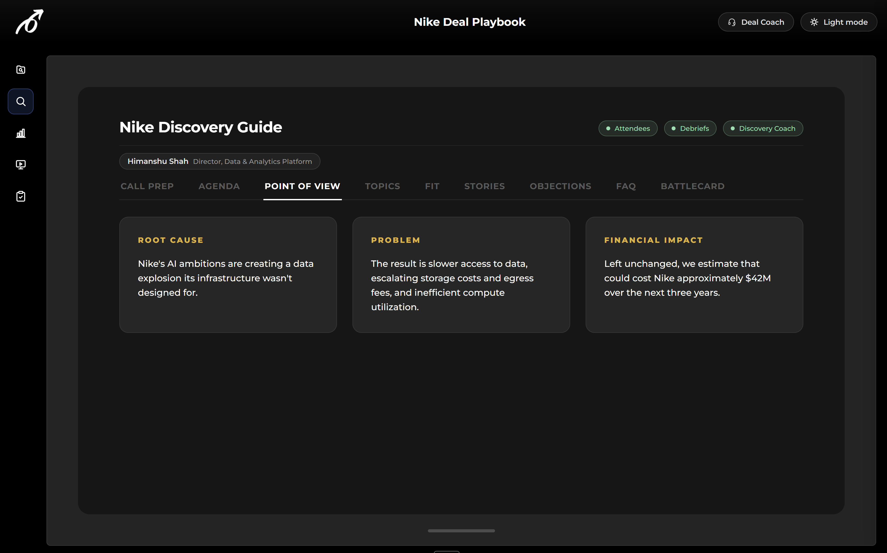Screen dimensions: 887x553
Task: Switch to the Agenda tab
Action: click(219, 186)
